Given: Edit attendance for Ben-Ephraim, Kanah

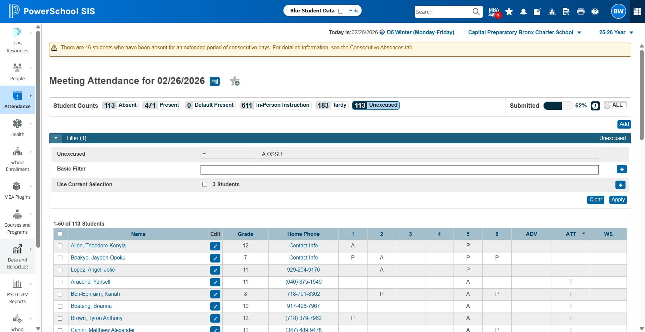Looking at the screenshot, I should coord(215,294).
